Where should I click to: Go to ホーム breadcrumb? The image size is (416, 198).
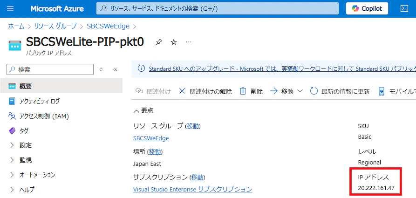pos(16,26)
